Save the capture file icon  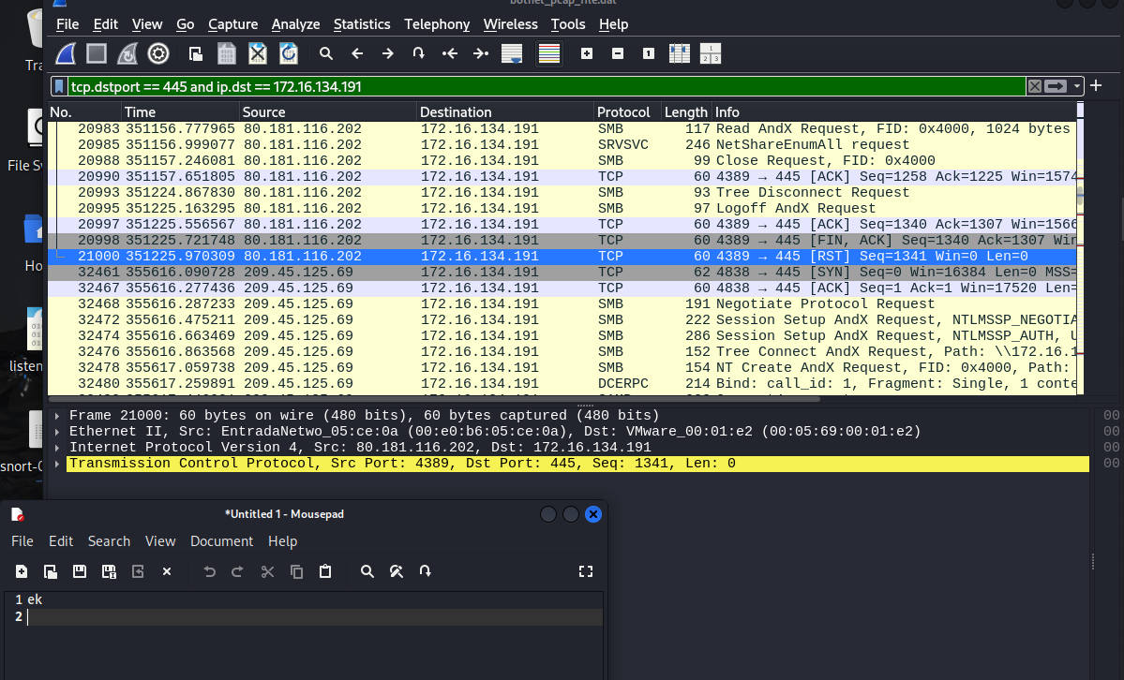pos(227,53)
